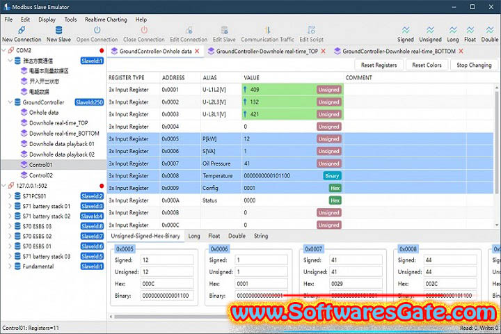The image size is (501, 334).
Task: Open the Edit menu
Action: 25,19
